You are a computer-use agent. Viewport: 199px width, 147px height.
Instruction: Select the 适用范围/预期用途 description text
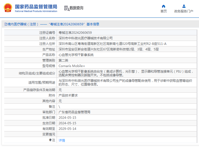click(x=125, y=82)
